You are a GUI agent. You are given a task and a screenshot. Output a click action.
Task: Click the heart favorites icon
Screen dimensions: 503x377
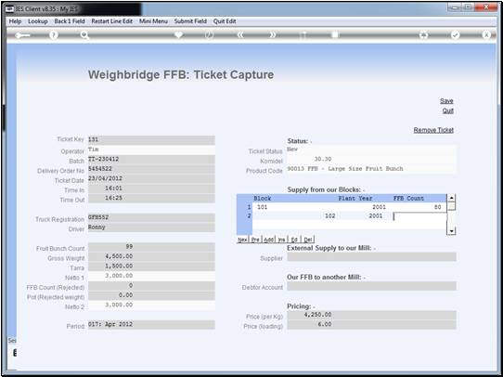point(178,34)
